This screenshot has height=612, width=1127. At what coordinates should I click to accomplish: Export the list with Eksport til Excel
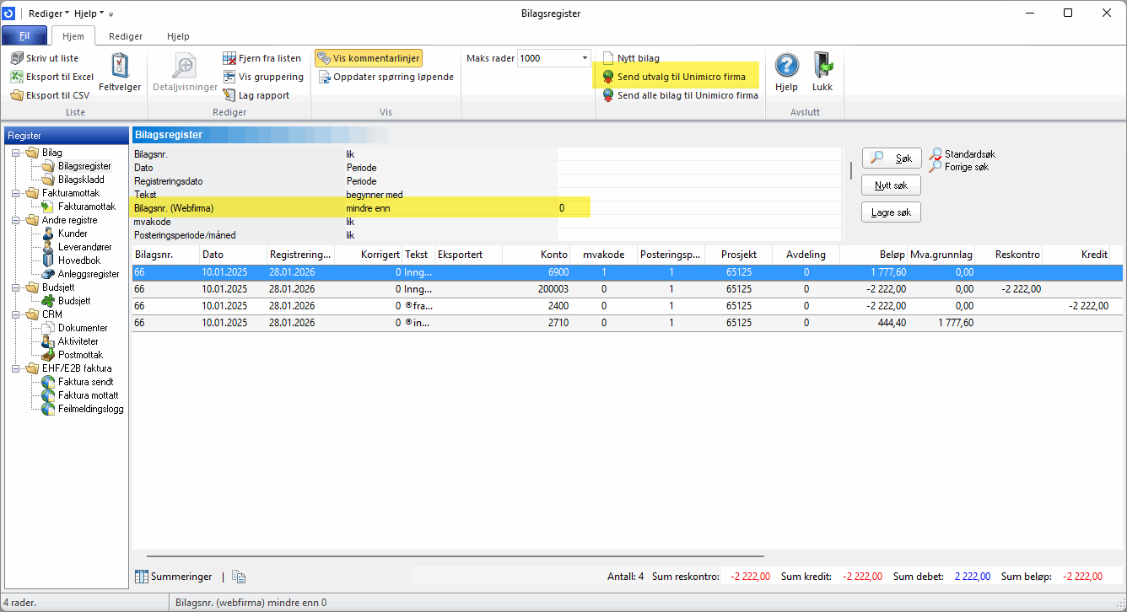[x=52, y=77]
